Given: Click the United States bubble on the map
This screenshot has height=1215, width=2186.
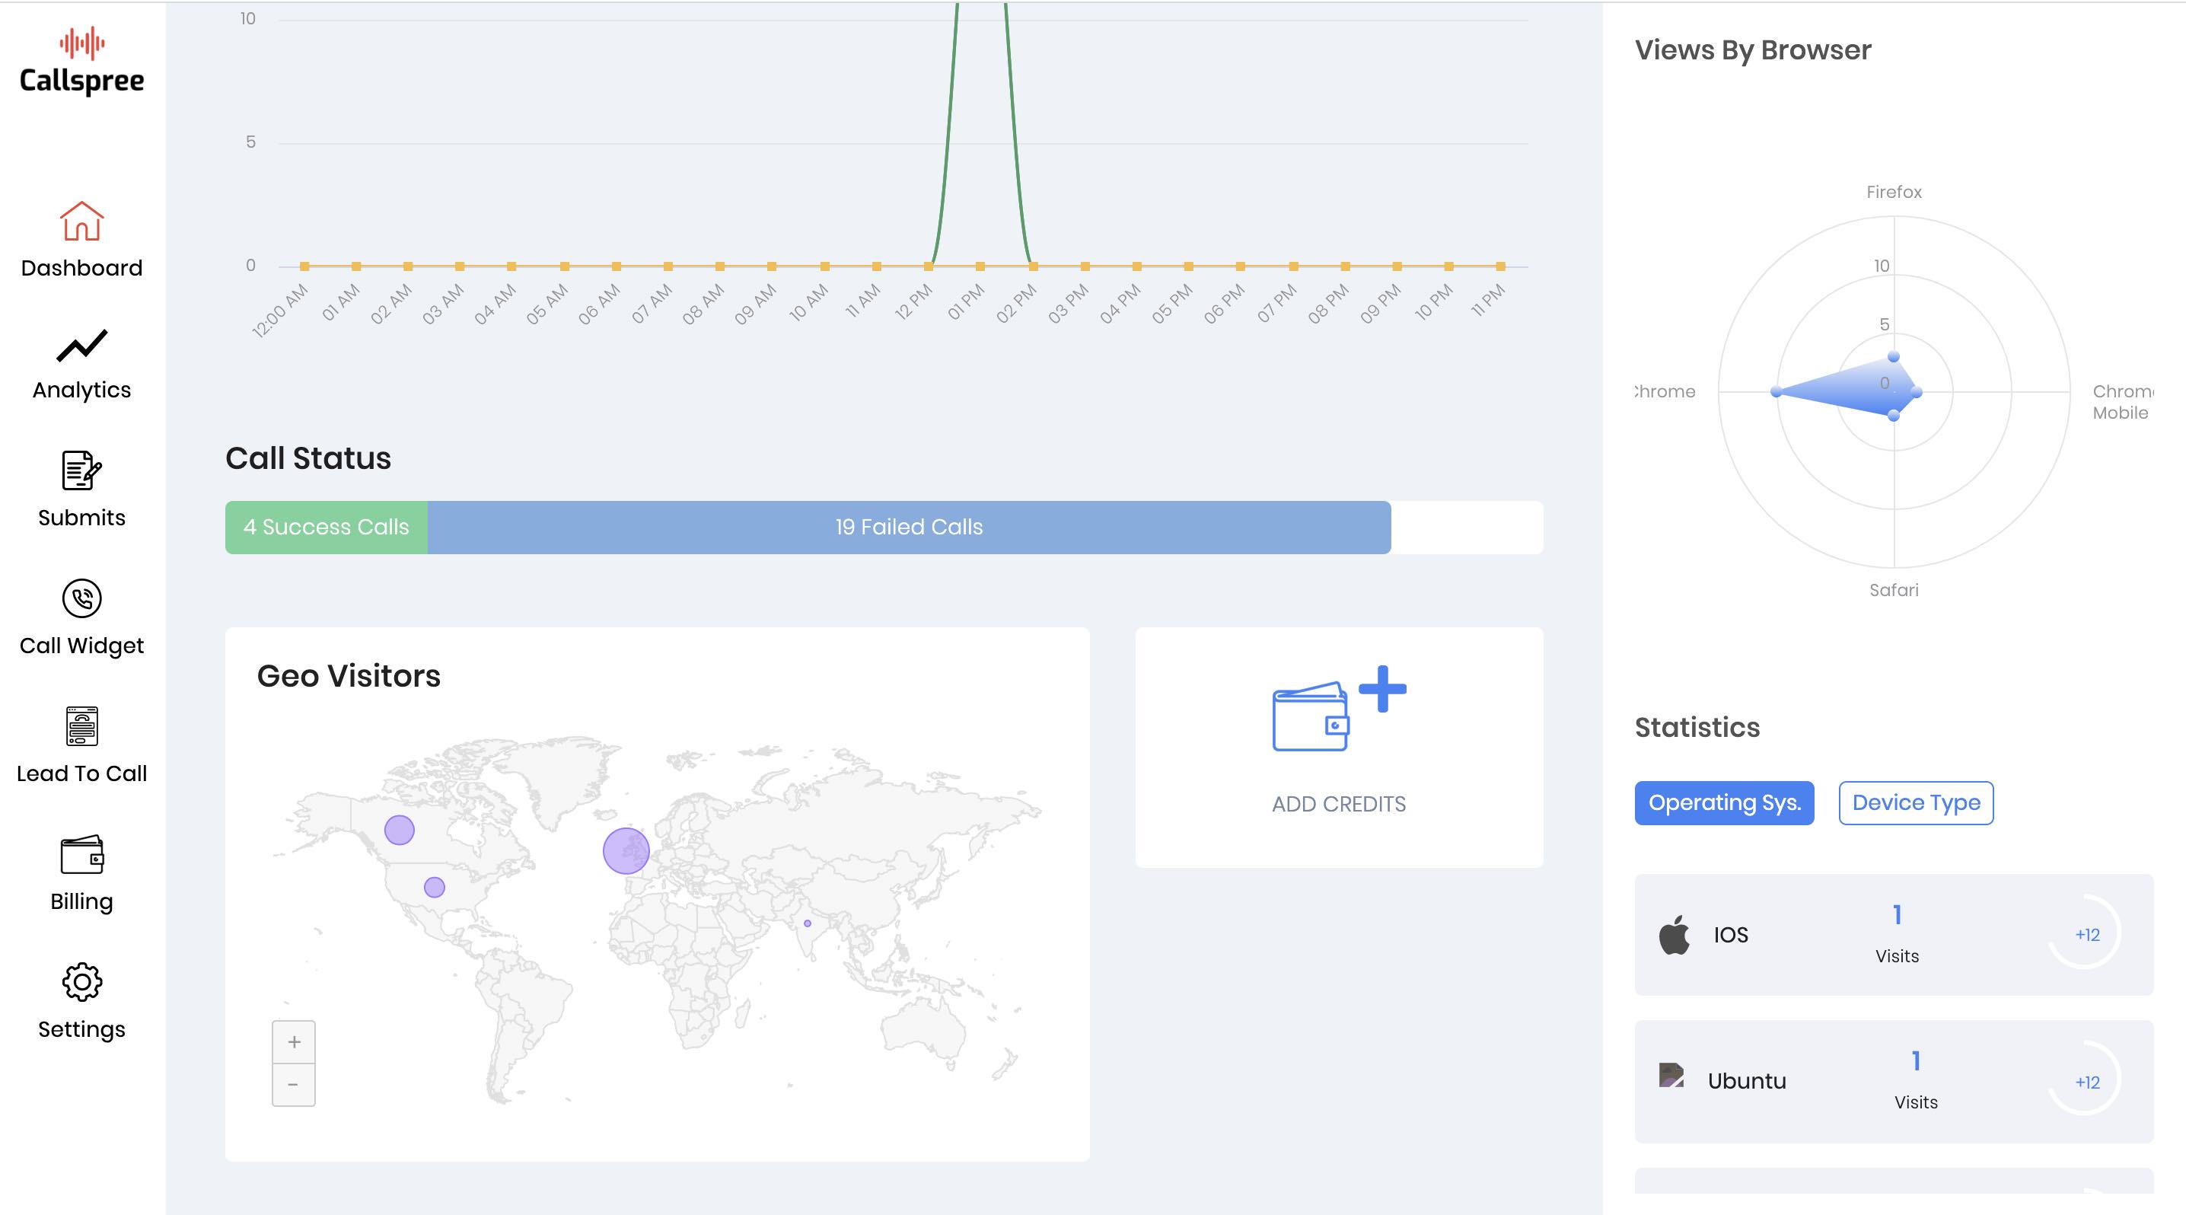Looking at the screenshot, I should click(434, 888).
